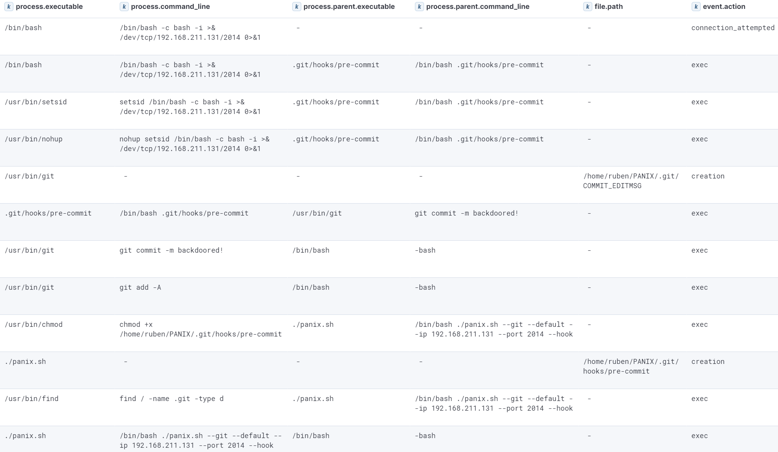Click the process.parent.executable column title

point(349,7)
